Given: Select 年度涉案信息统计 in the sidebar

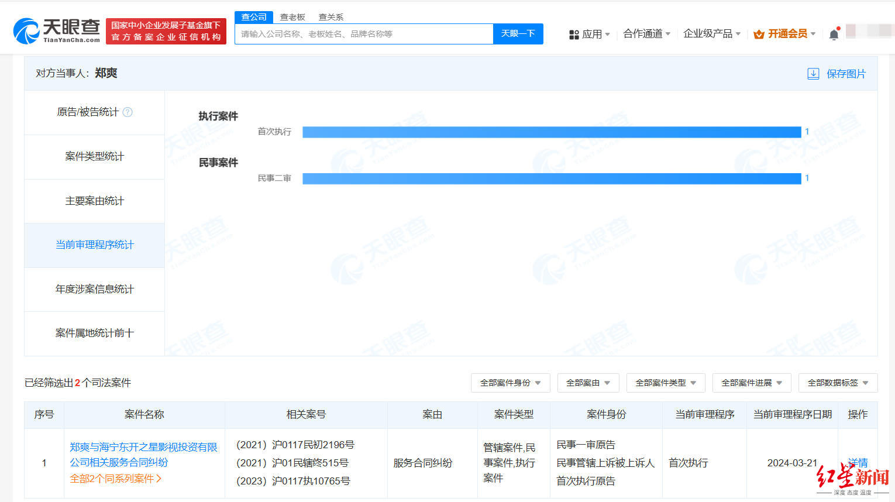Looking at the screenshot, I should click(x=94, y=290).
